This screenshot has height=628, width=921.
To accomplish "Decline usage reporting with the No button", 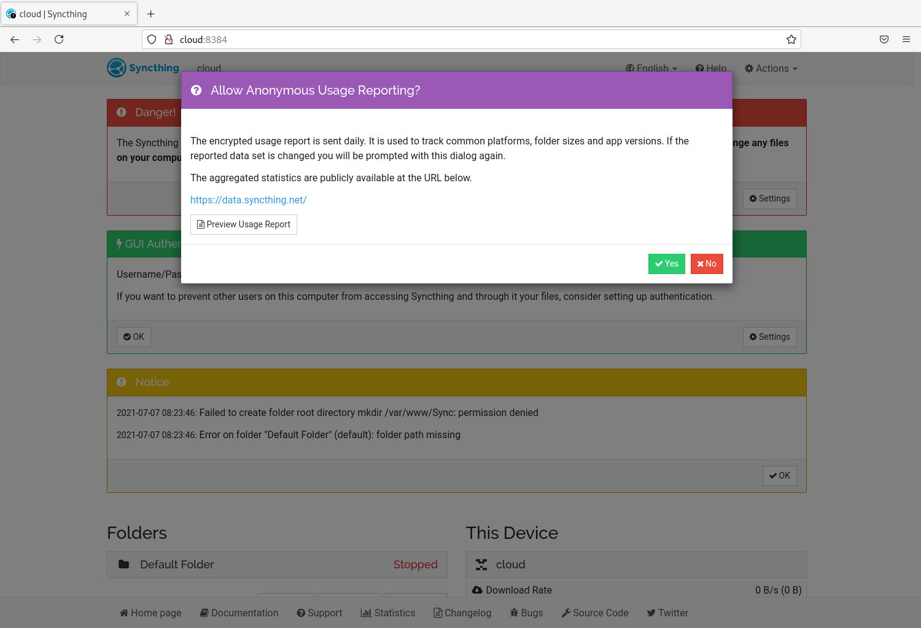I will [707, 264].
